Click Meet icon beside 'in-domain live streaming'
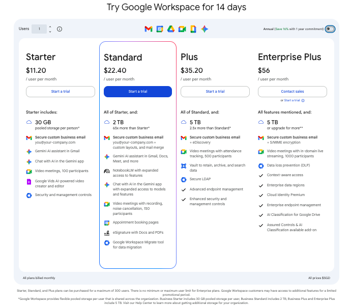The height and width of the screenshot is (306, 350). [261, 152]
